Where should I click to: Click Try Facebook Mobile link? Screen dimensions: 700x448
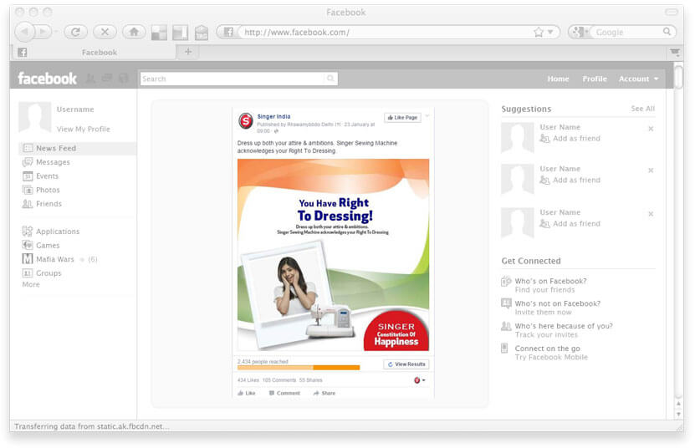click(x=551, y=357)
